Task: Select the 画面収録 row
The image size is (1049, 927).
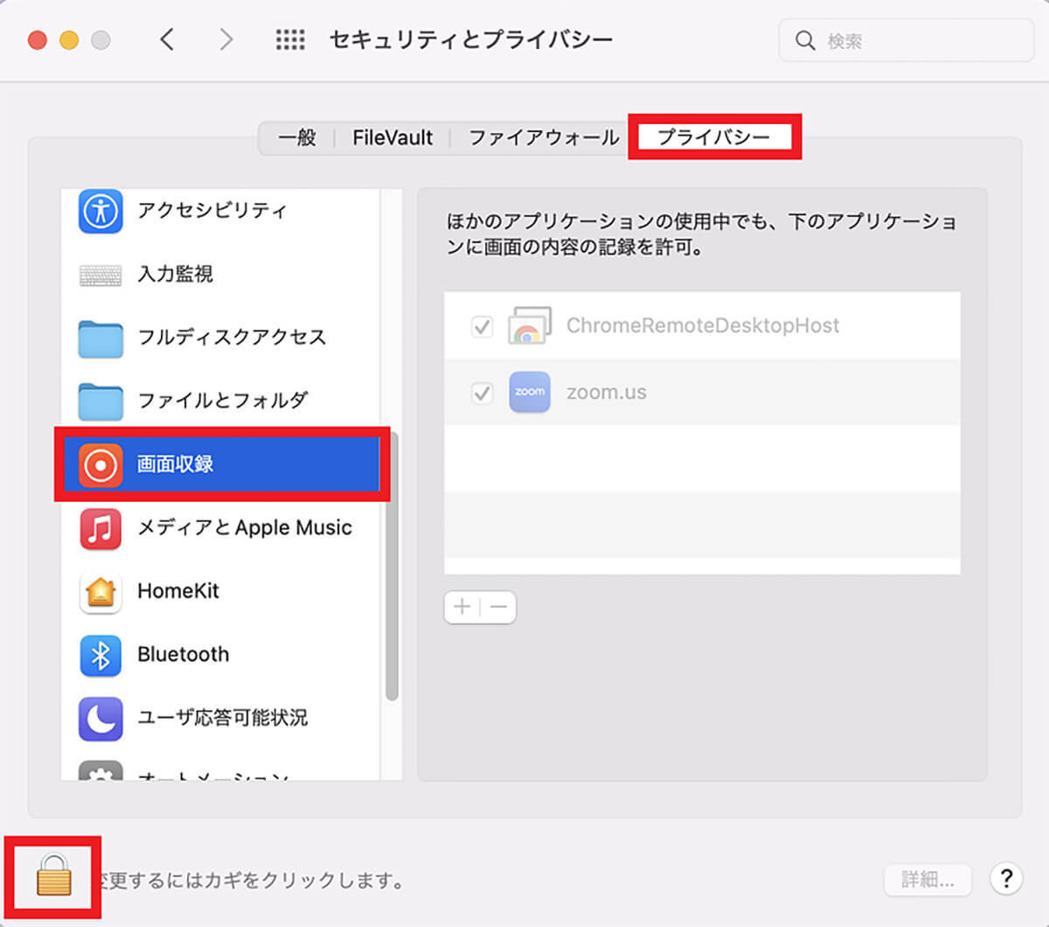Action: pyautogui.click(x=222, y=464)
